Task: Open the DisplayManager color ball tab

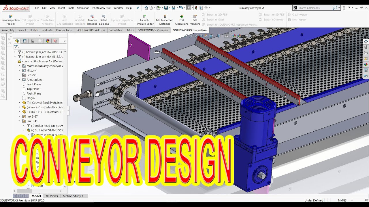Action: pos(48,41)
